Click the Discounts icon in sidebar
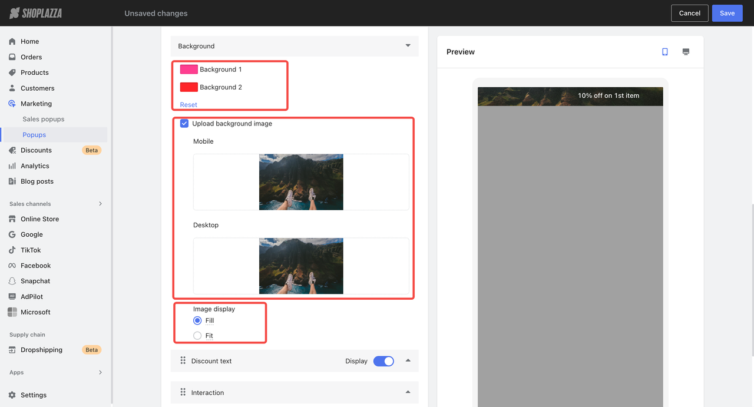This screenshot has height=407, width=754. pos(12,150)
